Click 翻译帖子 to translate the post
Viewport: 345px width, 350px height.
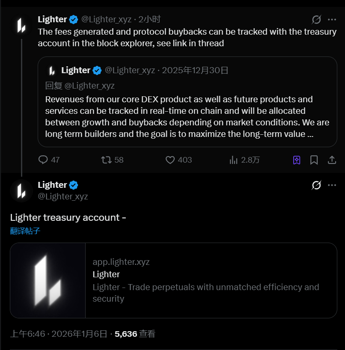[x=25, y=231]
